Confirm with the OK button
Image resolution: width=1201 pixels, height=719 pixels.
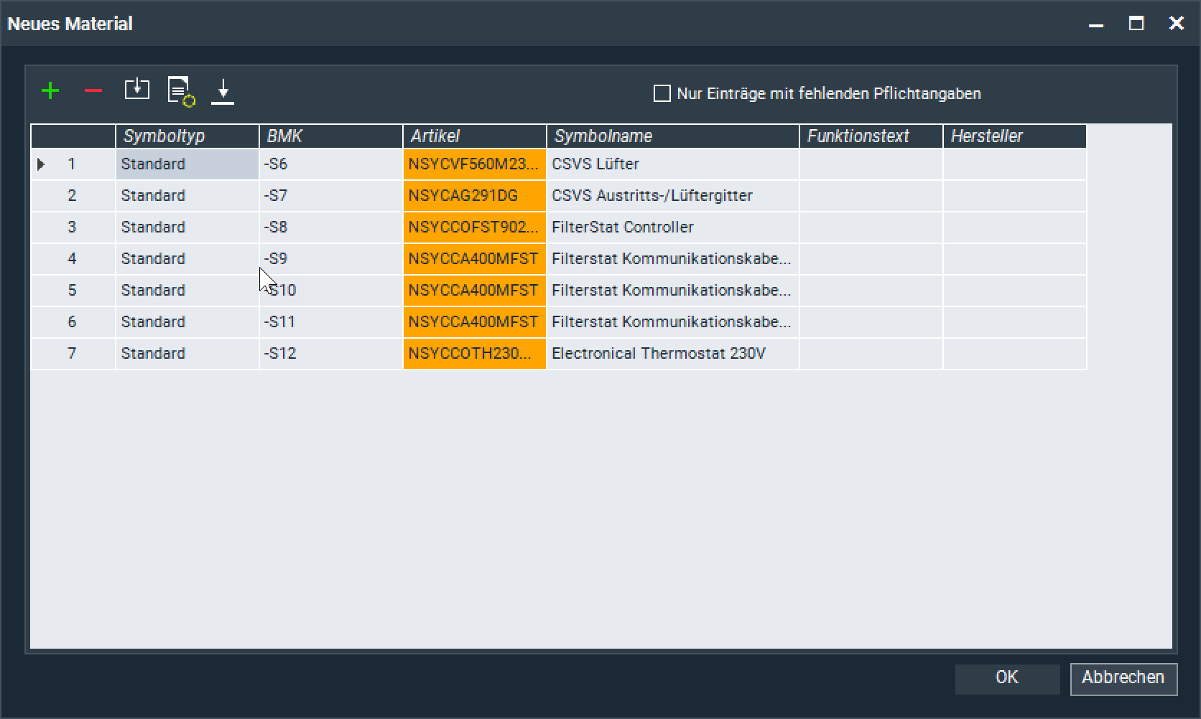pyautogui.click(x=1007, y=678)
